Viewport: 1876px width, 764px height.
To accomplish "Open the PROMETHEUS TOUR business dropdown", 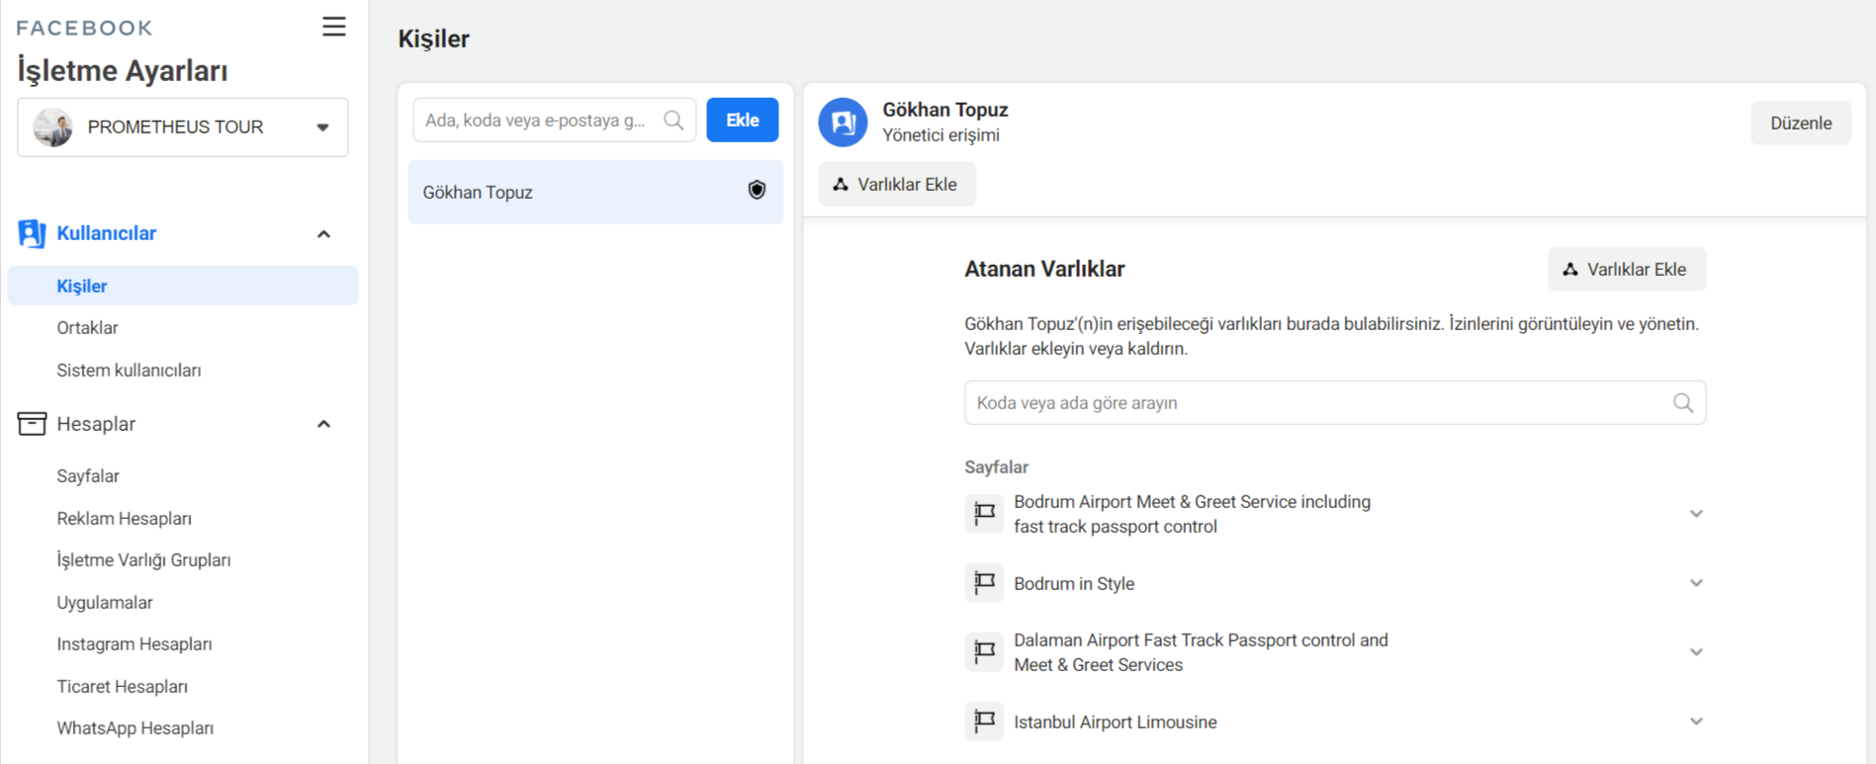I will point(183,127).
